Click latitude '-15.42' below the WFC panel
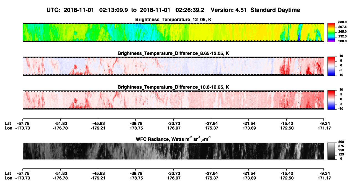Screen dimensions: 360x184 [x=286, y=173]
